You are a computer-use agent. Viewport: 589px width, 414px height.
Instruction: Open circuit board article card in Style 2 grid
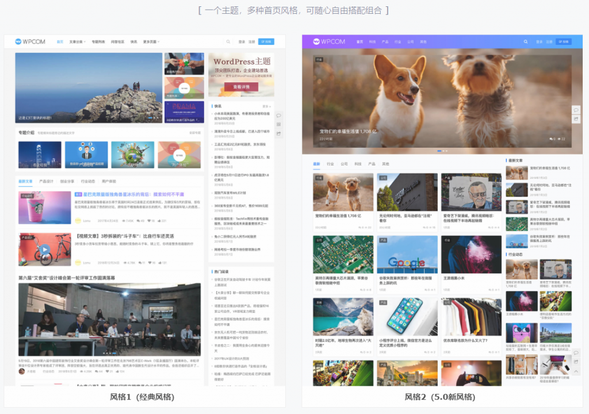tap(343, 264)
